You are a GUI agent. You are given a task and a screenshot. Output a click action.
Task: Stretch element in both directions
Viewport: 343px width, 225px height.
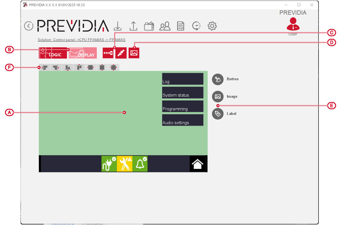tap(113, 67)
